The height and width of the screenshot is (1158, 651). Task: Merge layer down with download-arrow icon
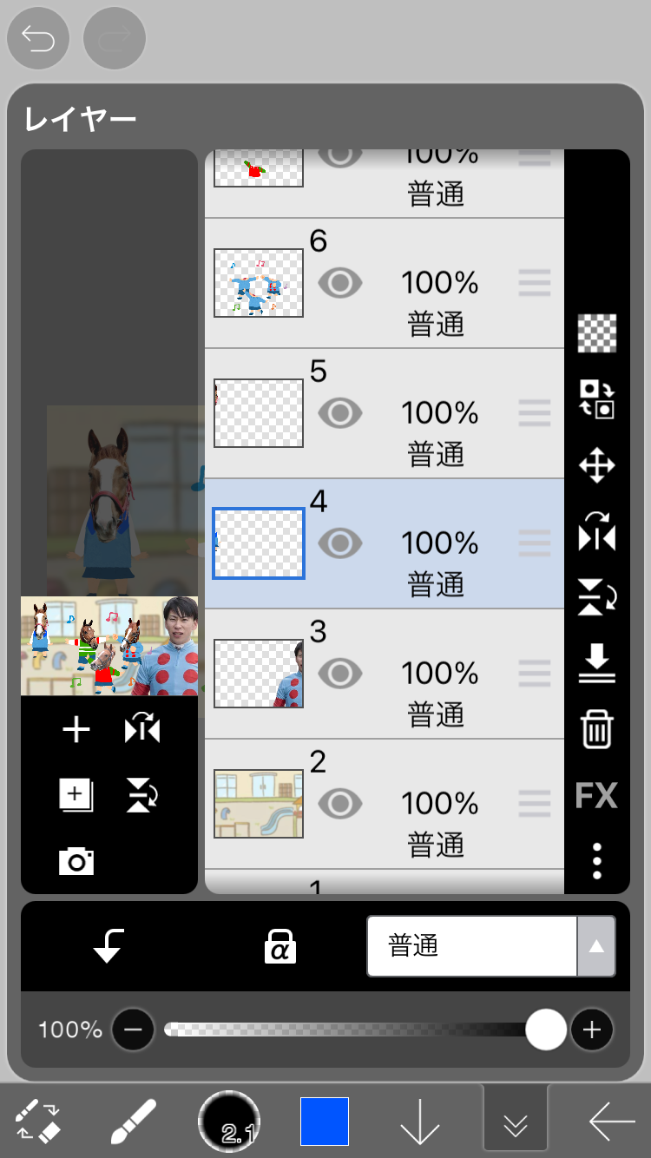coord(597,666)
